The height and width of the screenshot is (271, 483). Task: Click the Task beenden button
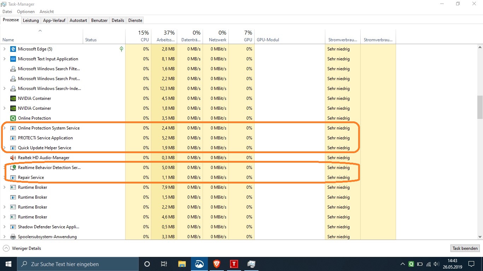[x=465, y=248]
